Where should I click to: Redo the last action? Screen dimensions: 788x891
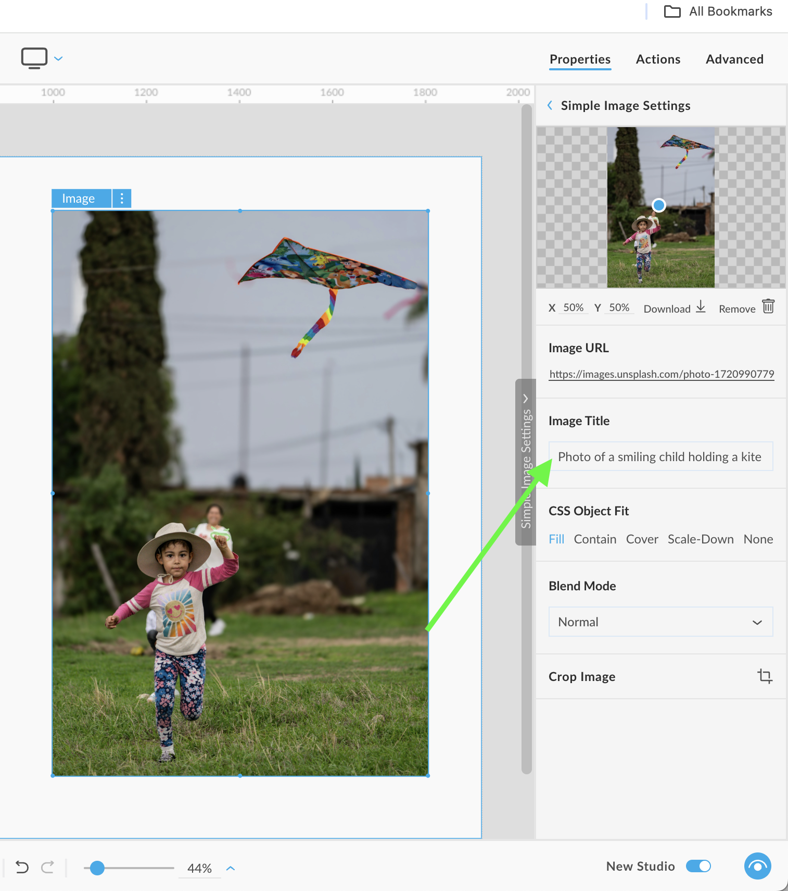48,867
